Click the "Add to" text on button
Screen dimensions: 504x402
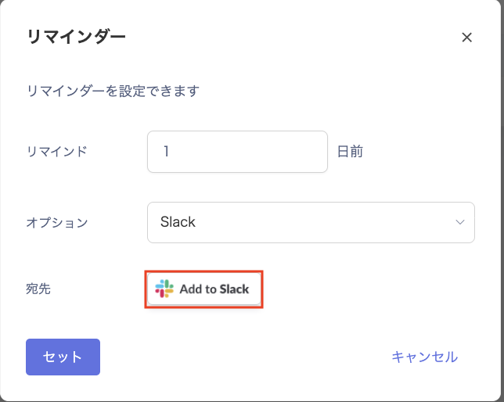198,289
